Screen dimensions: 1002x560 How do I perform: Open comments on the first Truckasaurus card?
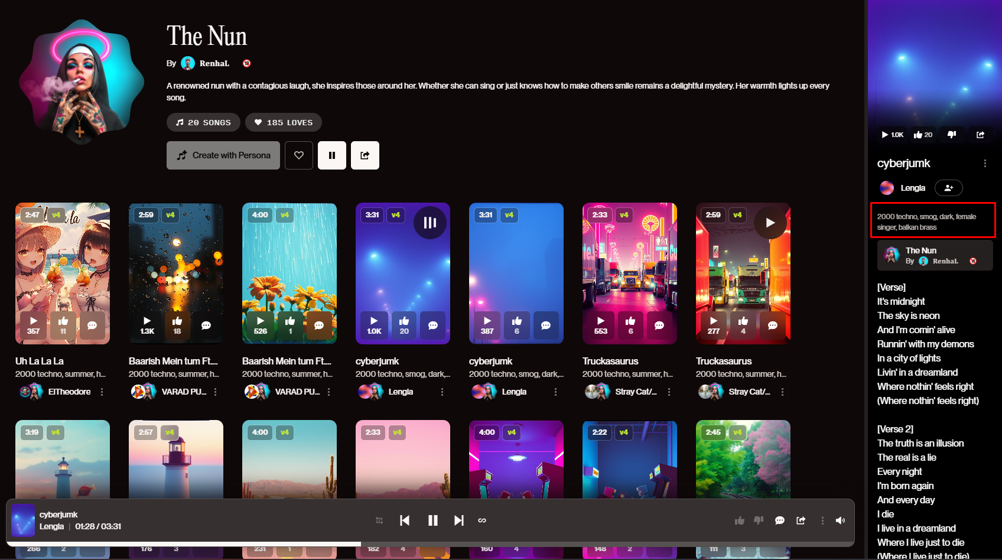[659, 325]
